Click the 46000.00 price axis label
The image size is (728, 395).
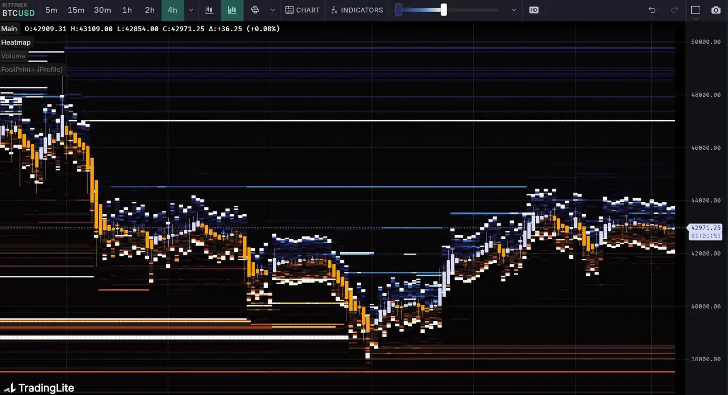pyautogui.click(x=705, y=148)
